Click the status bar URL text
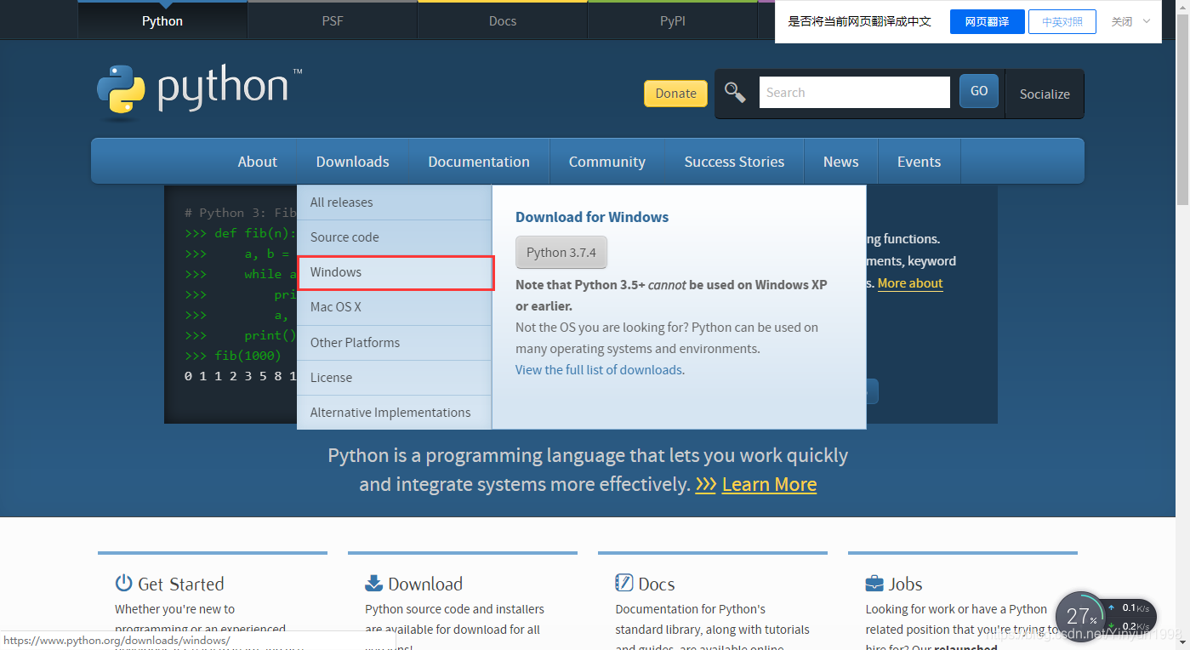This screenshot has height=650, width=1190. [117, 641]
